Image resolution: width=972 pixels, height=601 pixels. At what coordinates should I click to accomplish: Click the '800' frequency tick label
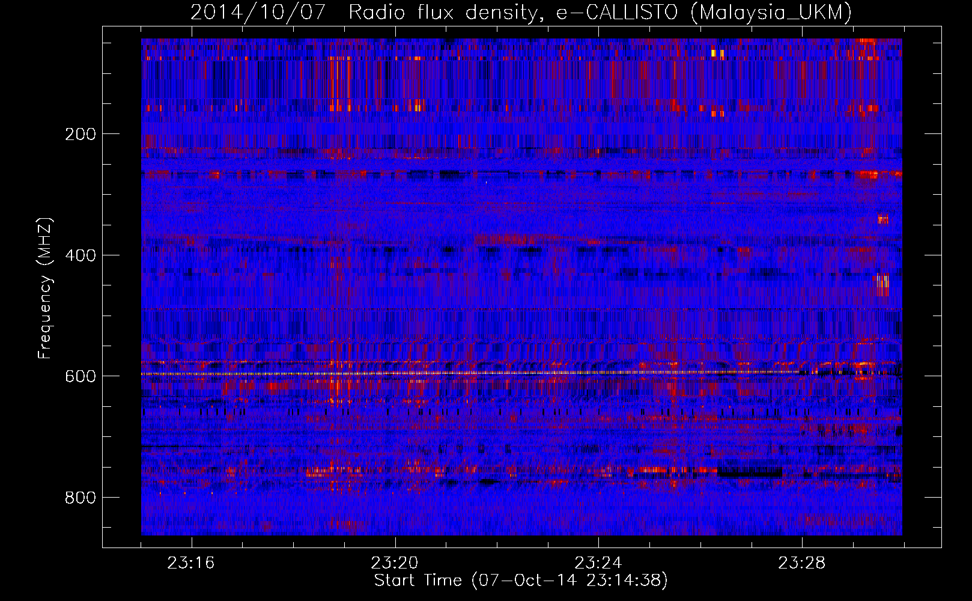coord(80,498)
